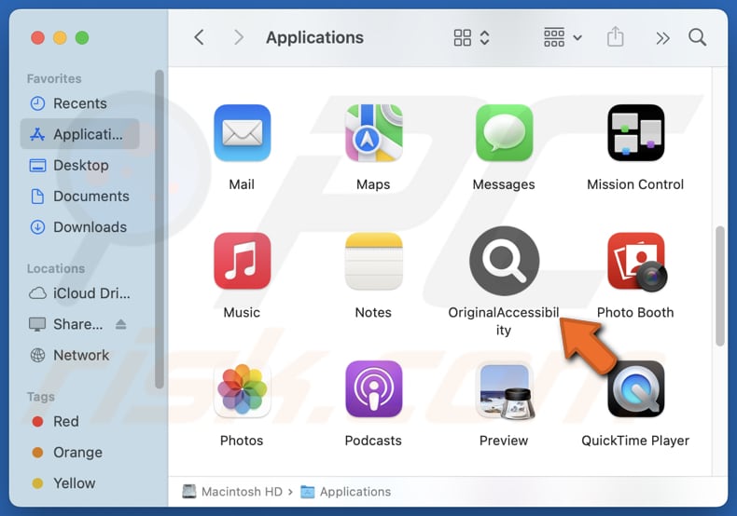Click the Share toolbar button

616,36
